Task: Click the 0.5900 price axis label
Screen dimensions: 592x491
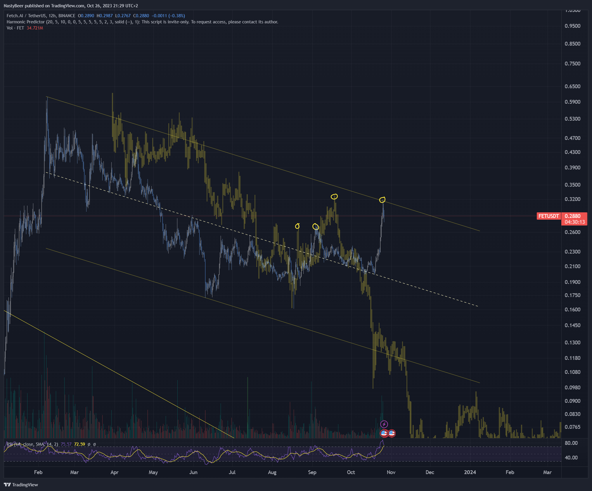Action: tap(572, 102)
